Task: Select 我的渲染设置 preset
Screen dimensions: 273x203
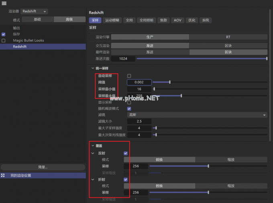Action: 43,175
